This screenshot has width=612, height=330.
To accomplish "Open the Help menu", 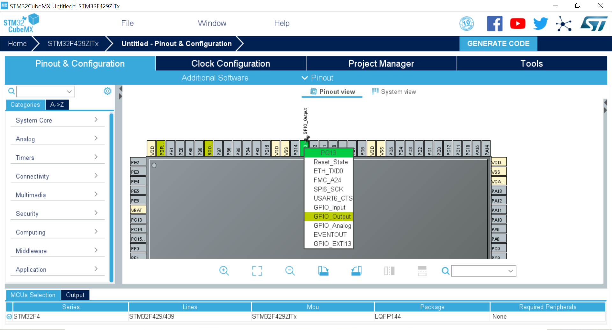I will point(282,23).
